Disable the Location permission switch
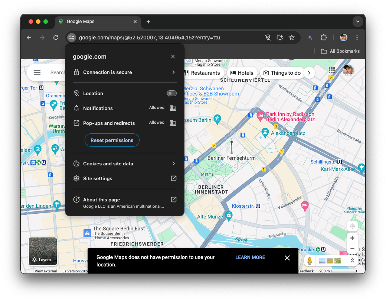The width and height of the screenshot is (386, 301). 171,93
